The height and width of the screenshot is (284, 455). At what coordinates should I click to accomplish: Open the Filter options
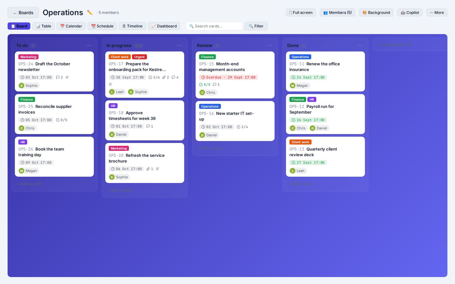pyautogui.click(x=256, y=26)
